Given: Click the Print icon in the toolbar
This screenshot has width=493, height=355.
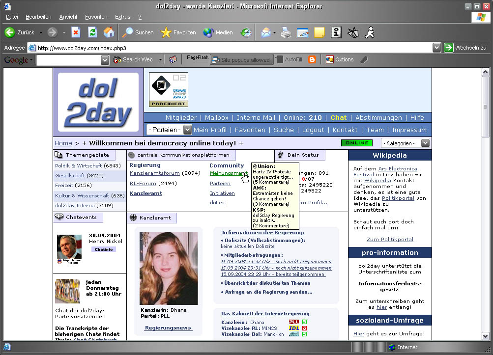Looking at the screenshot, I should click(x=286, y=32).
